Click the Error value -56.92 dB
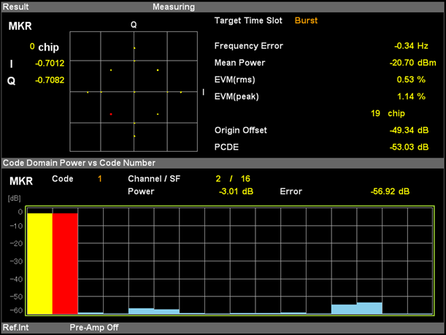 click(x=390, y=192)
